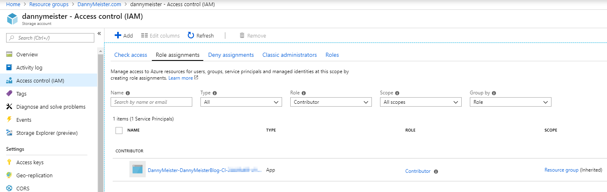Click the Storage Explorer (preview) icon

click(x=9, y=133)
